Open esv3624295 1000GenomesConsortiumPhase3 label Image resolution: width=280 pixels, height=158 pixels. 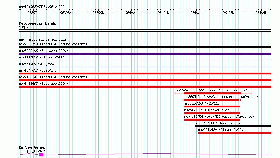(x=212, y=90)
